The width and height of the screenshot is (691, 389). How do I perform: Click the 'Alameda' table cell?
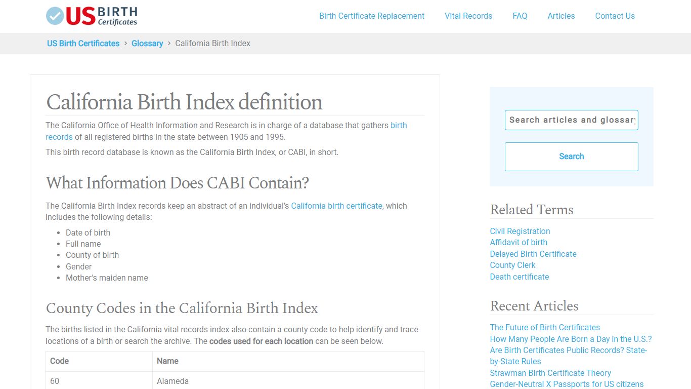coord(288,381)
